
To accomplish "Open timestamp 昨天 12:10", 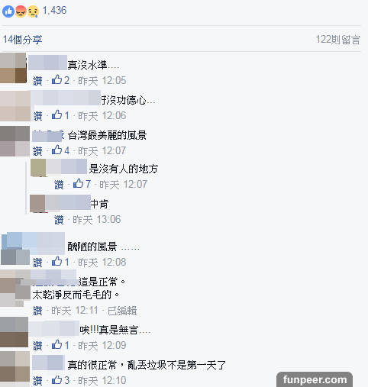I will [102, 381].
